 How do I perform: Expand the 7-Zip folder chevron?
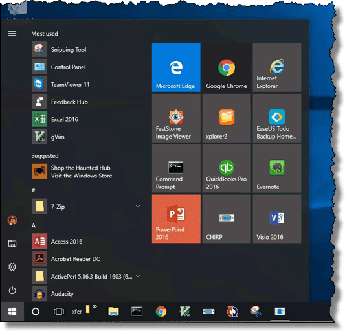[x=138, y=207]
